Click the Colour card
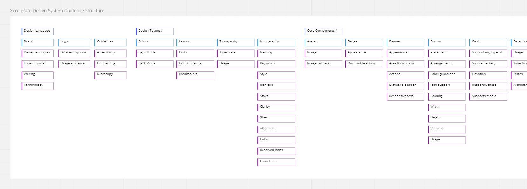Viewport: 527px width, 189px height. (155, 42)
